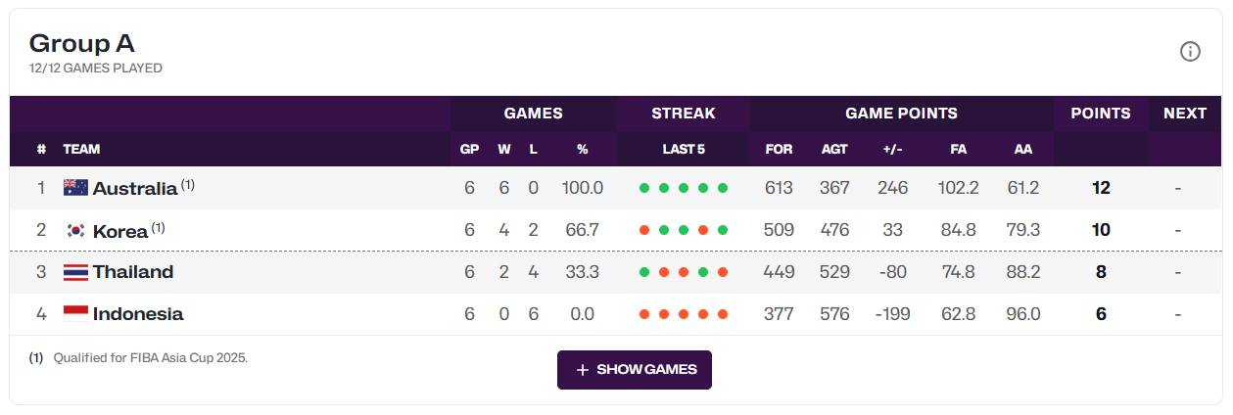Click the Thailand flag icon
The width and height of the screenshot is (1233, 415).
tap(75, 272)
